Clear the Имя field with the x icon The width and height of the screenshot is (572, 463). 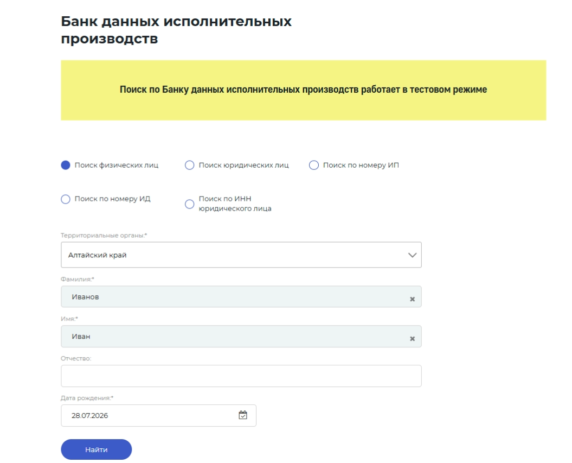pyautogui.click(x=412, y=339)
